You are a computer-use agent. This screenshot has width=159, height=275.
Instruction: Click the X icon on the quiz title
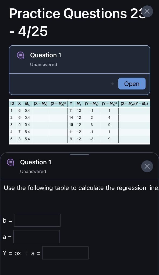[147, 11]
